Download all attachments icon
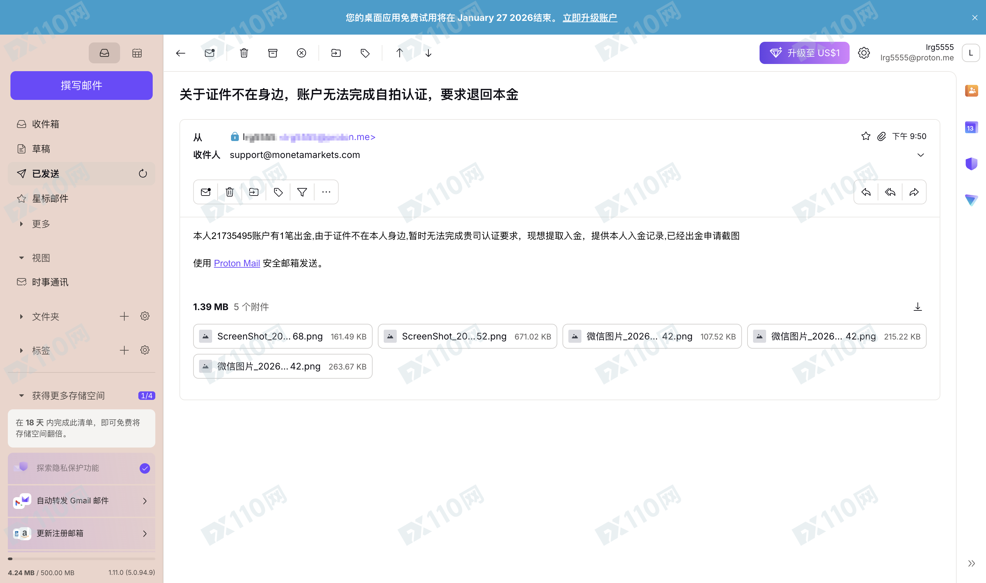Image resolution: width=986 pixels, height=583 pixels. click(x=917, y=307)
